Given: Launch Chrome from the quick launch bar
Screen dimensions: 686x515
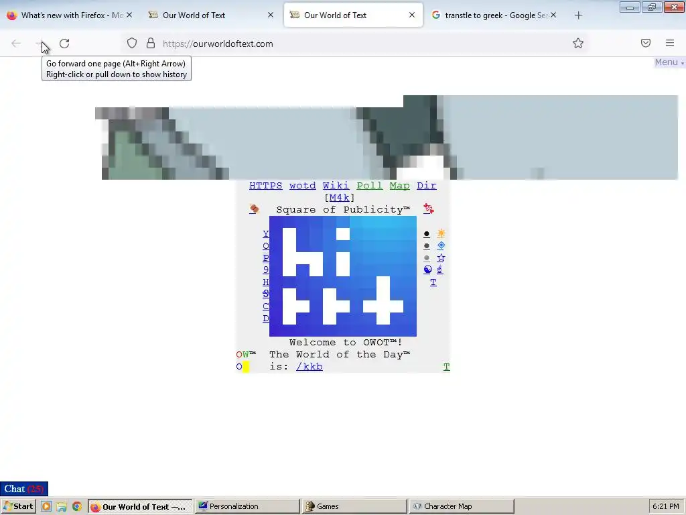Looking at the screenshot, I should [x=77, y=507].
